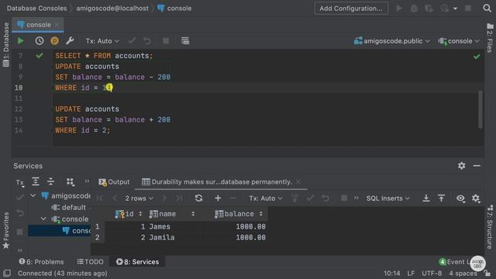
Task: Click Database Consoles breadcrumb
Action: point(36,9)
